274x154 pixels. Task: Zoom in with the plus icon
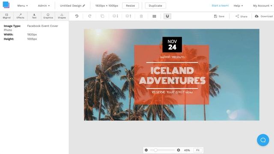coord(179,150)
